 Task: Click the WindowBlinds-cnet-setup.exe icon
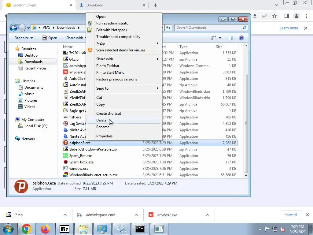[65, 175]
